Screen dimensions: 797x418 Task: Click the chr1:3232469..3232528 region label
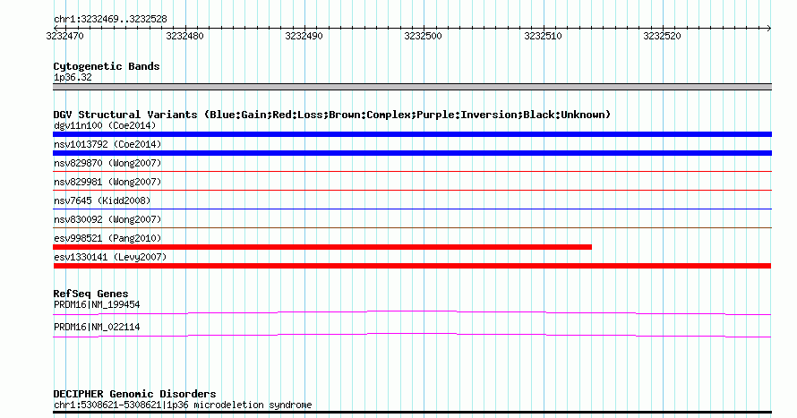110,20
